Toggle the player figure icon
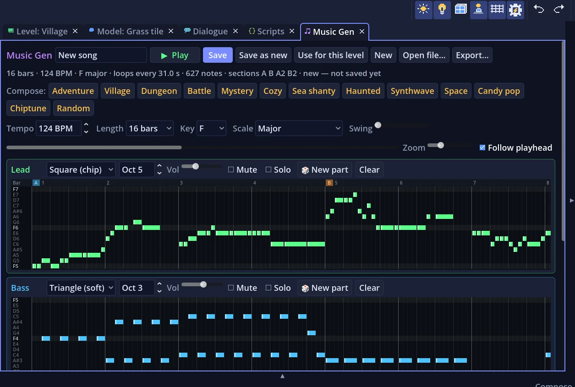This screenshot has width=575, height=387. click(x=479, y=10)
